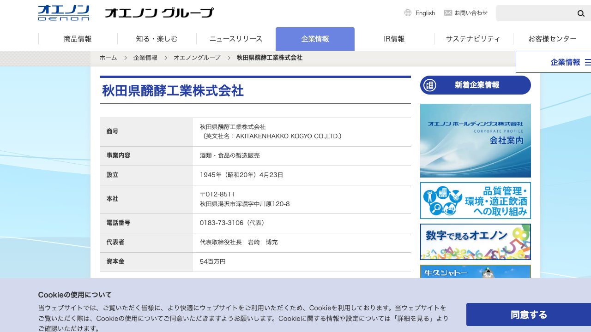Viewport: 591px width, 332px height.
Task: Click the 事業内容 row label
Action: [119, 156]
